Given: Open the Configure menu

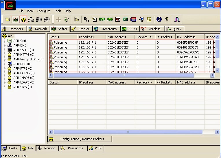Looking at the screenshot, I should pos(44,11).
